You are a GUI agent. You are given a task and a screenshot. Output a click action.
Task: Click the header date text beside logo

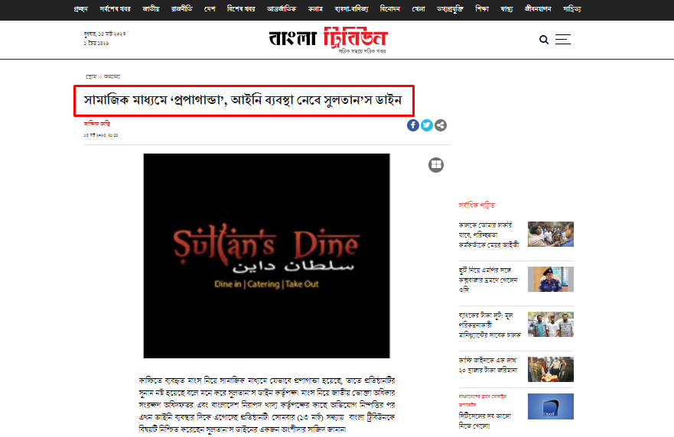click(105, 38)
